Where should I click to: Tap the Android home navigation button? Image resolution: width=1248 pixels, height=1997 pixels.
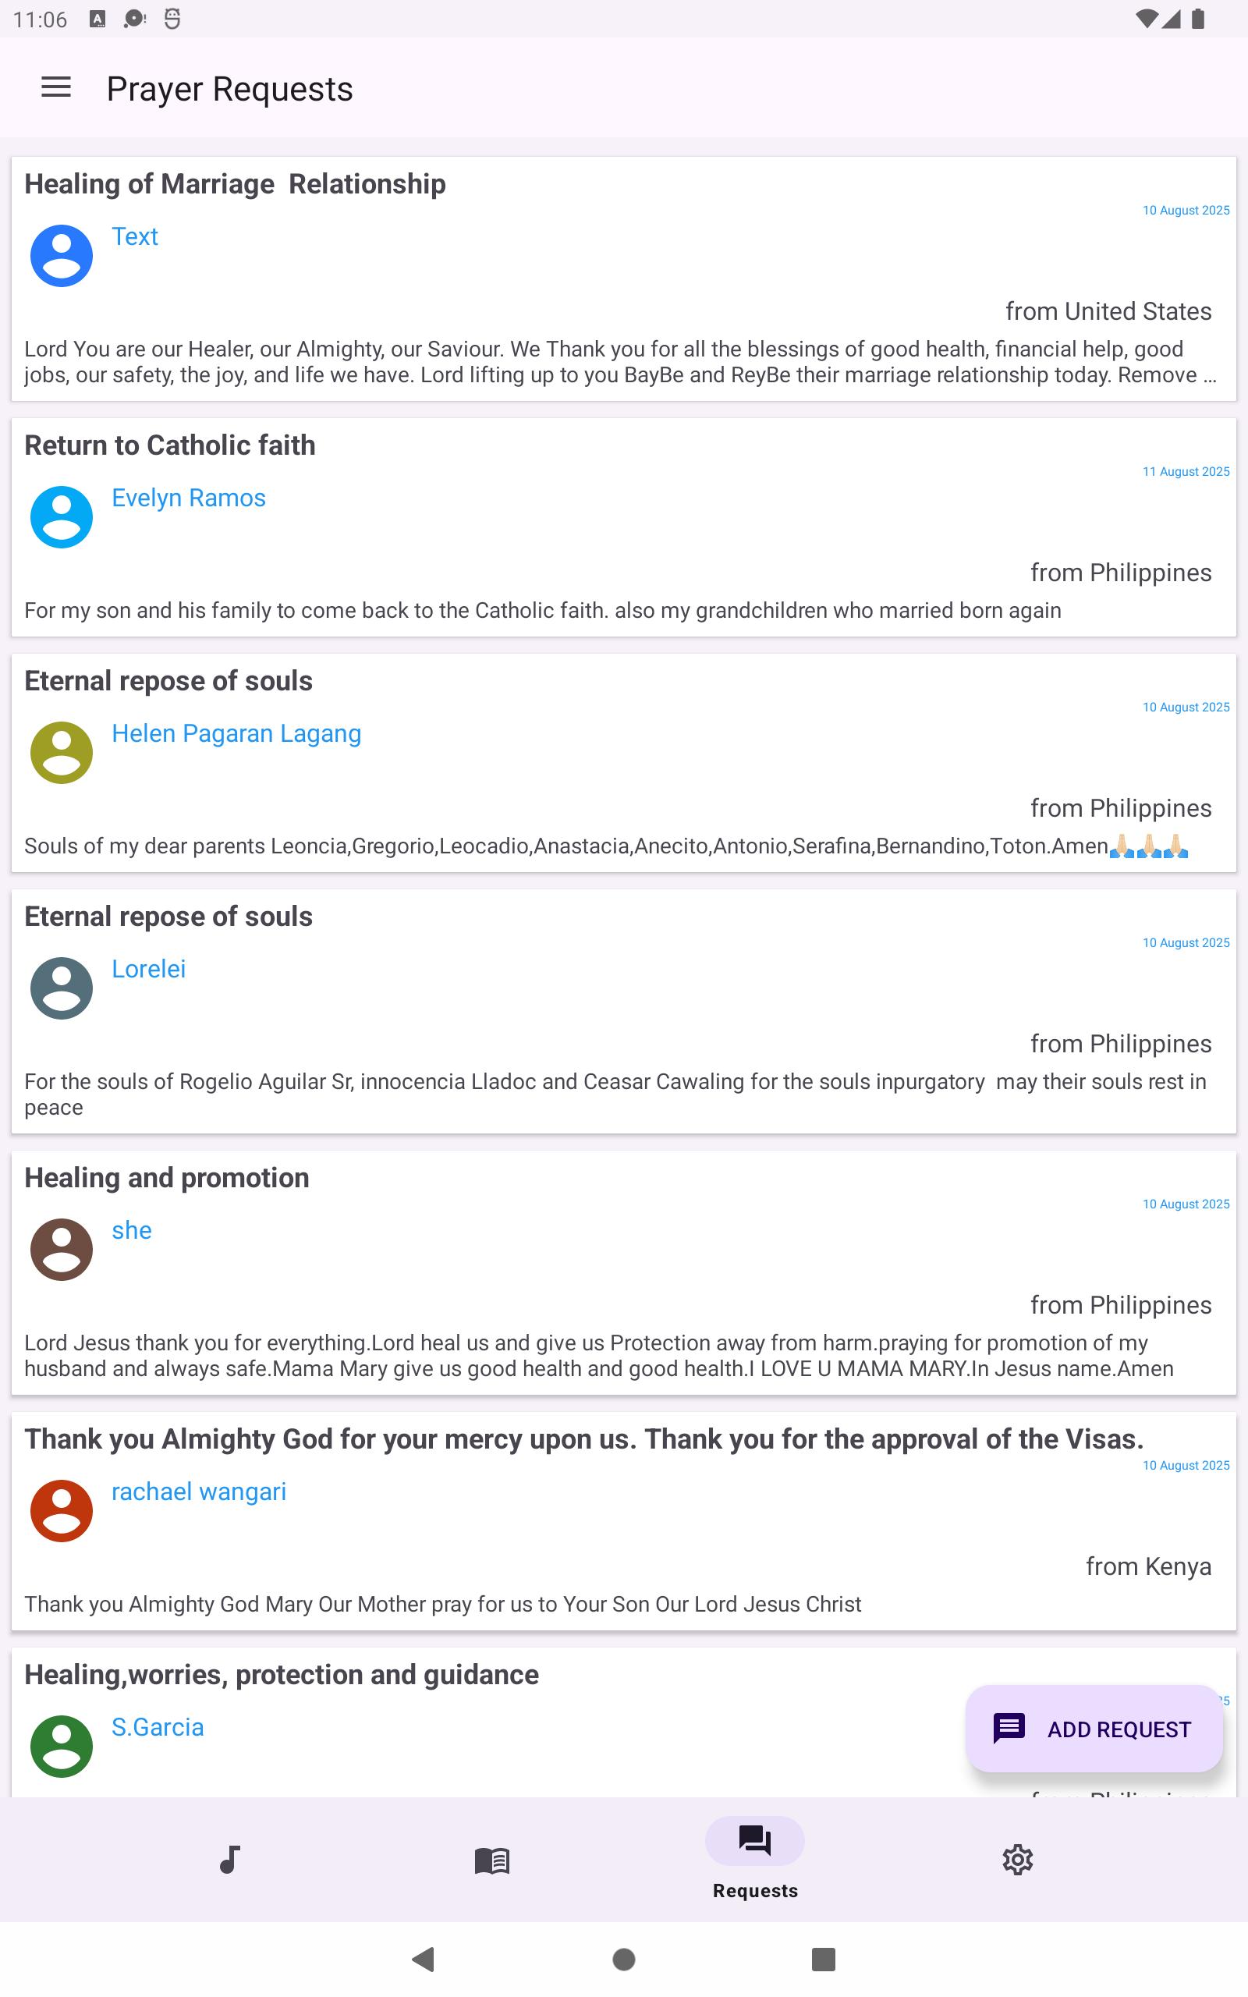[624, 1959]
